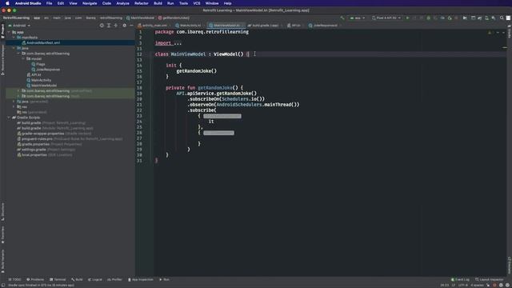Expand the res folder
Image resolution: width=512 pixels, height=288 pixels.
pyautogui.click(x=14, y=106)
